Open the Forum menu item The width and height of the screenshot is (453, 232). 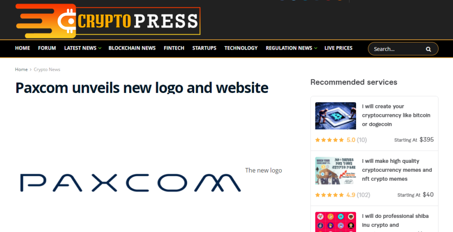coord(47,48)
